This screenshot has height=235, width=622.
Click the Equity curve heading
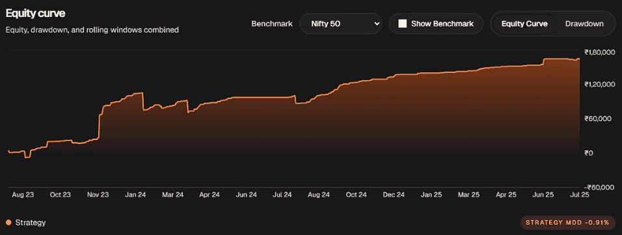35,14
